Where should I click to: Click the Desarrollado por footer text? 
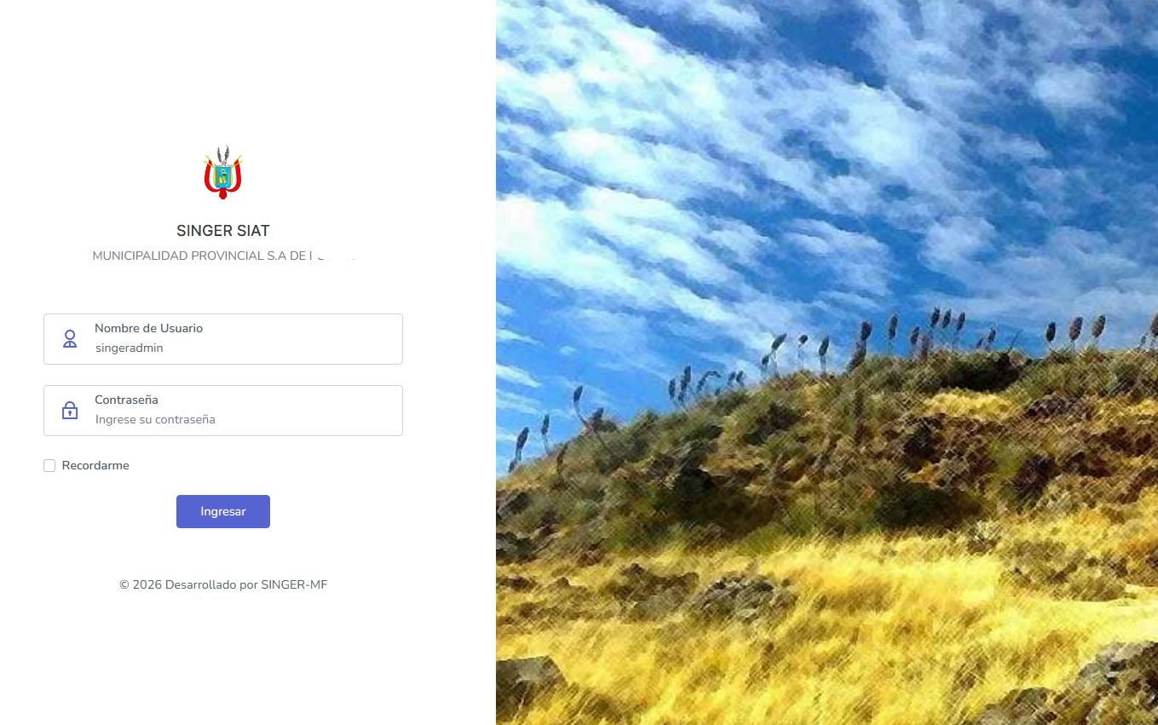tap(211, 584)
